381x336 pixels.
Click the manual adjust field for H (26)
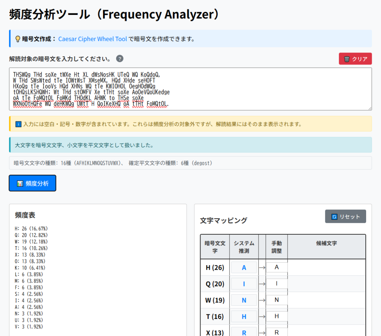pyautogui.click(x=276, y=267)
